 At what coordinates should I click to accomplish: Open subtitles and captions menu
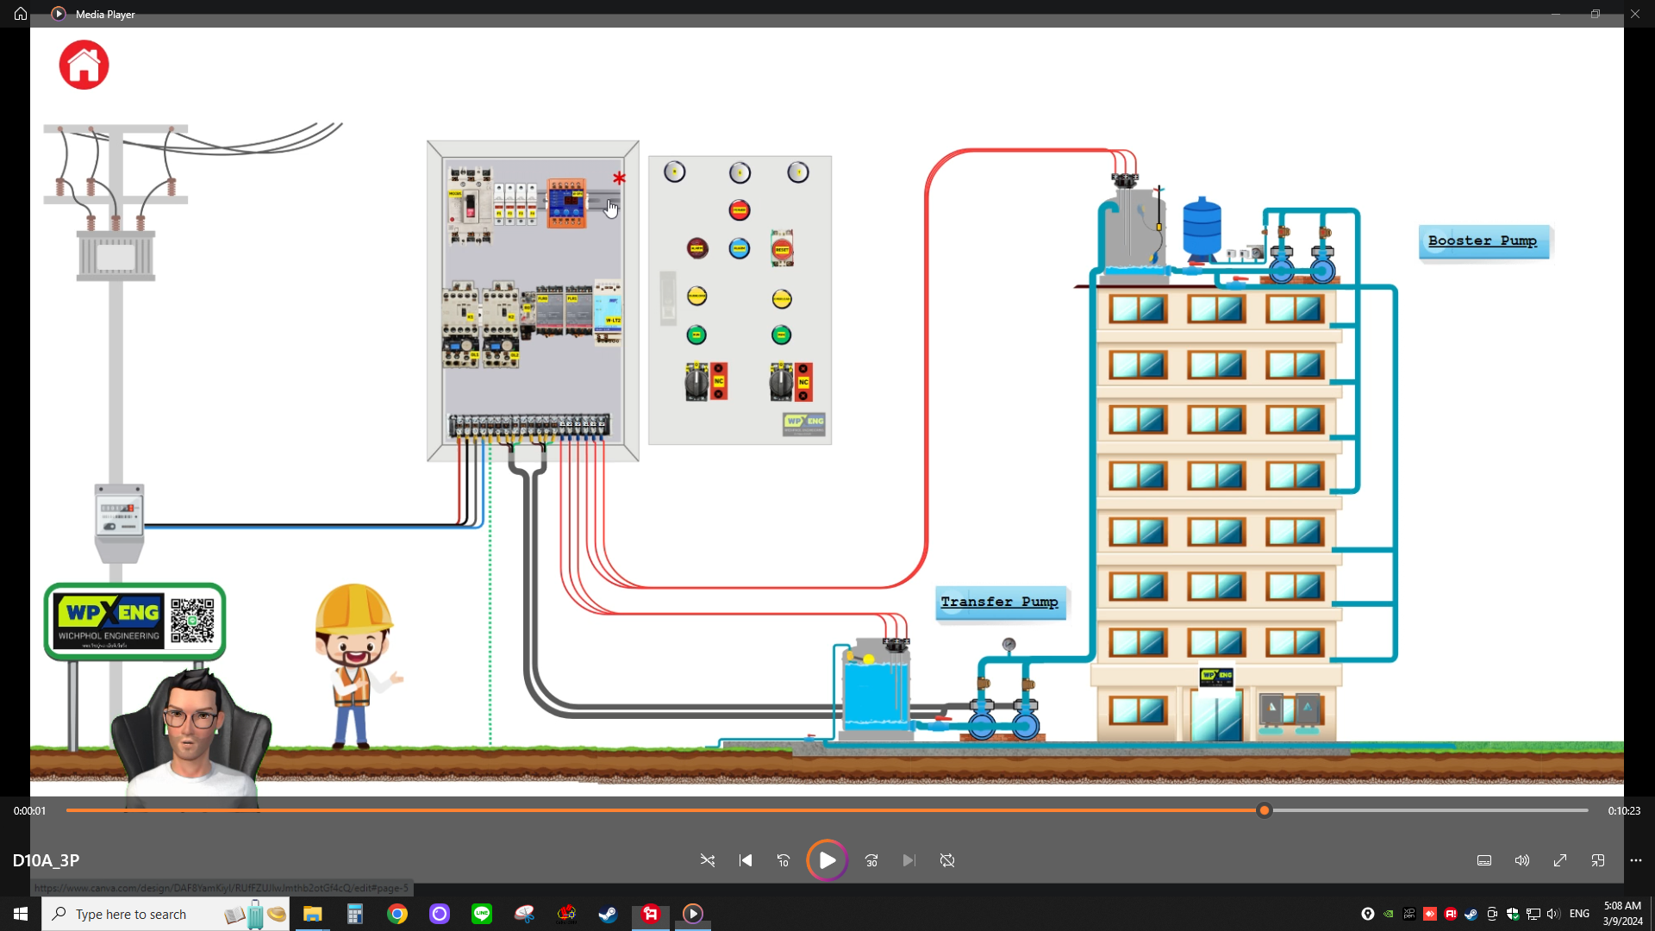point(1484,860)
